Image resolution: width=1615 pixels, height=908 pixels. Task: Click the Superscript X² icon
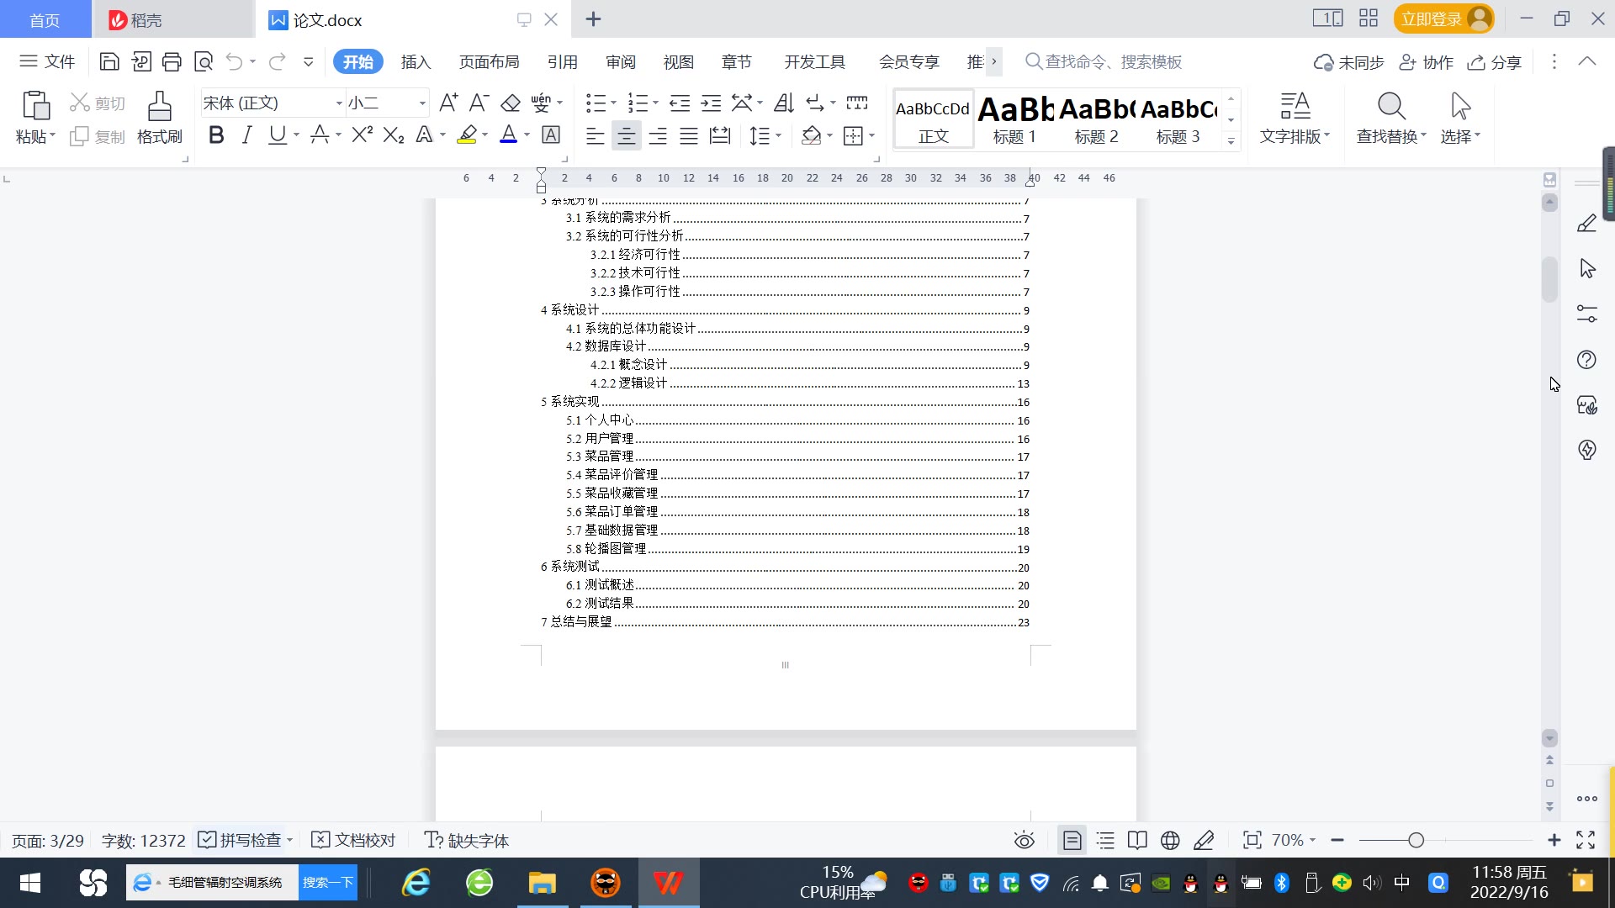pos(363,135)
